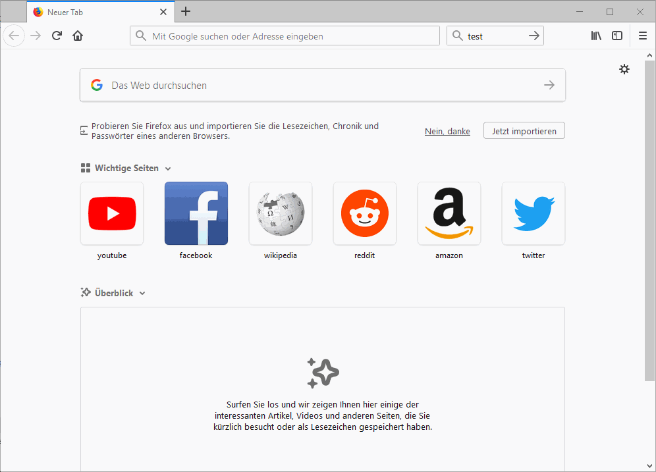Viewport: 656px width, 472px height.
Task: Click the sparkle icon beside 'Überblick'
Action: (x=86, y=293)
